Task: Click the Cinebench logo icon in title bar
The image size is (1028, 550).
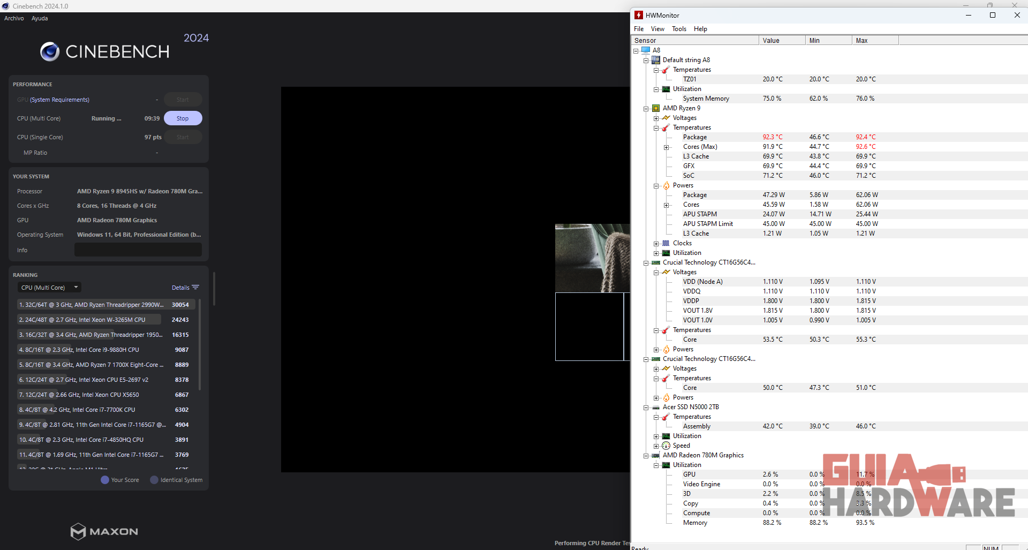Action: pos(6,6)
